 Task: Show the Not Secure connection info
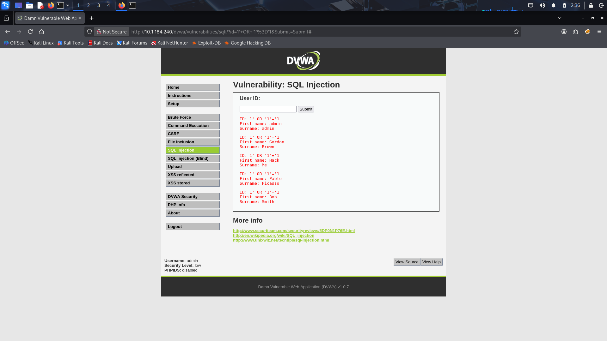coord(112,32)
